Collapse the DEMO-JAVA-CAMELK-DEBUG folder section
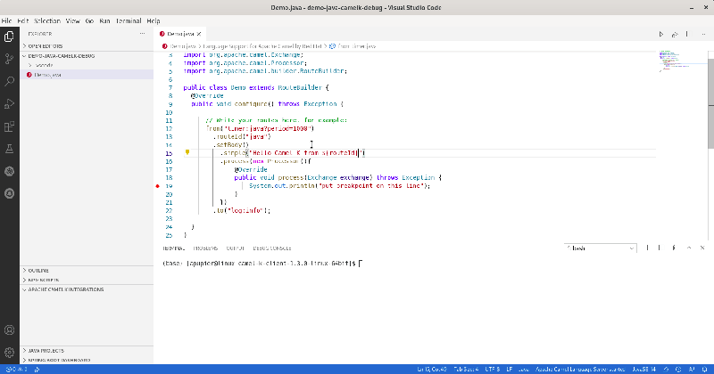The image size is (714, 374). (87, 56)
